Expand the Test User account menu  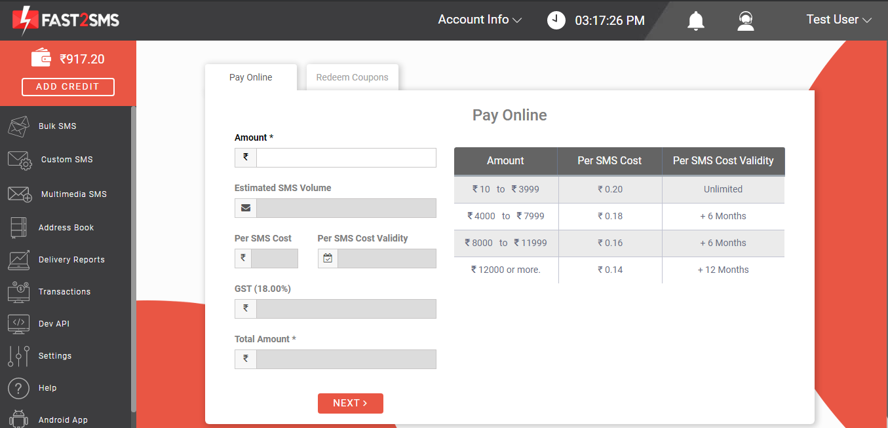(x=839, y=20)
